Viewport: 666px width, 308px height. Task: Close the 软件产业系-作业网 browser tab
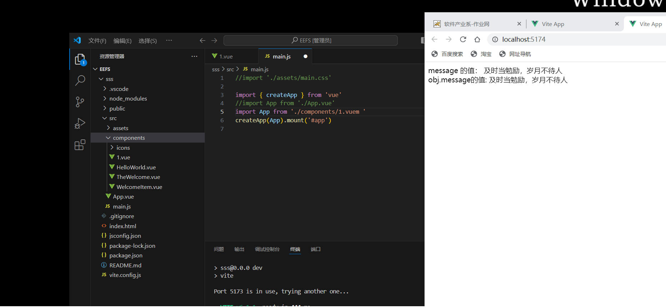tap(519, 24)
